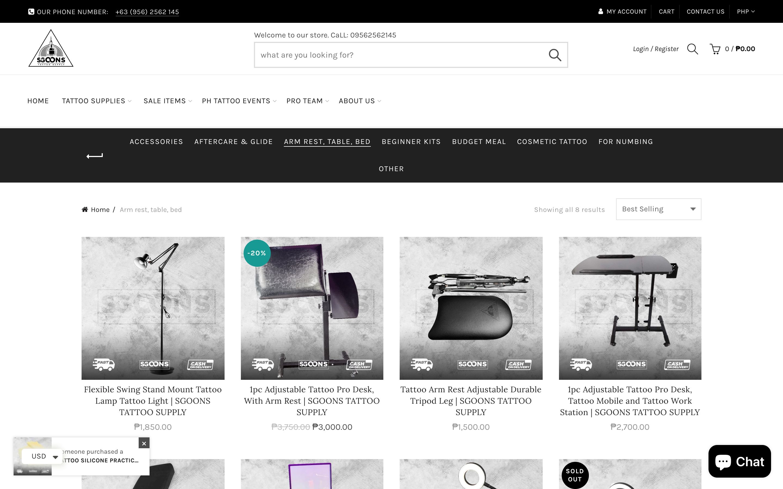The width and height of the screenshot is (783, 489).
Task: Click the 1pc Adjustable Tattoo Pro Desk With Arm Rest title
Action: (x=312, y=401)
